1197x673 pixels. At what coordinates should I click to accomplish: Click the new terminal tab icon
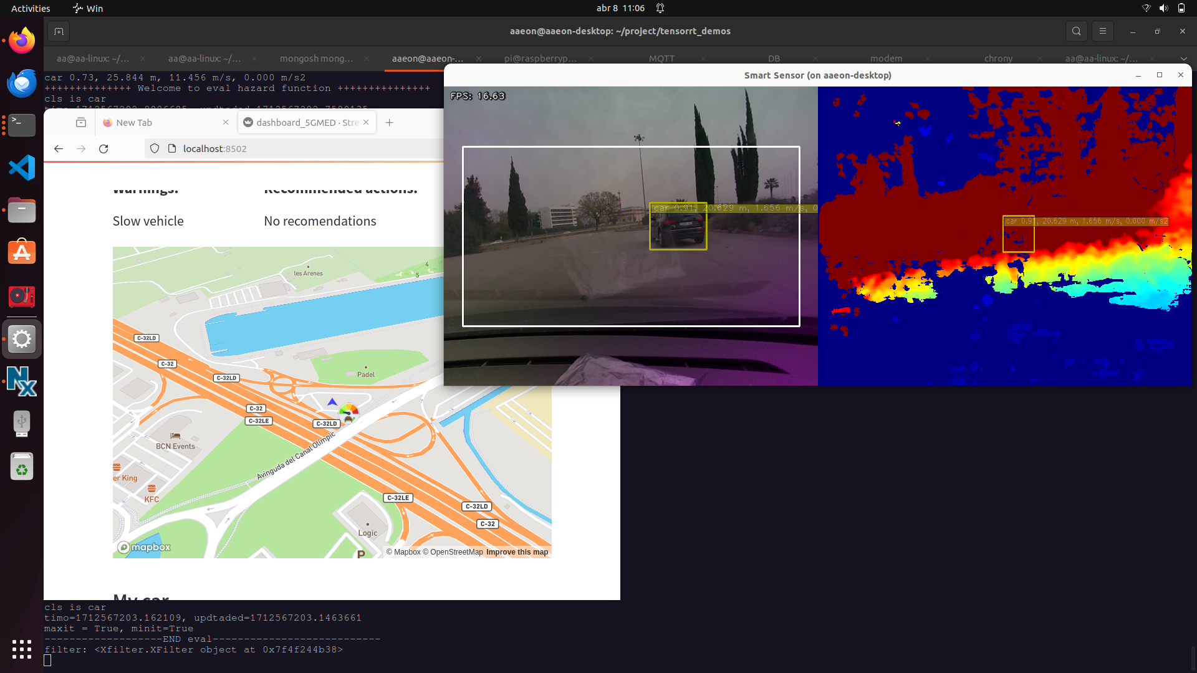[59, 31]
